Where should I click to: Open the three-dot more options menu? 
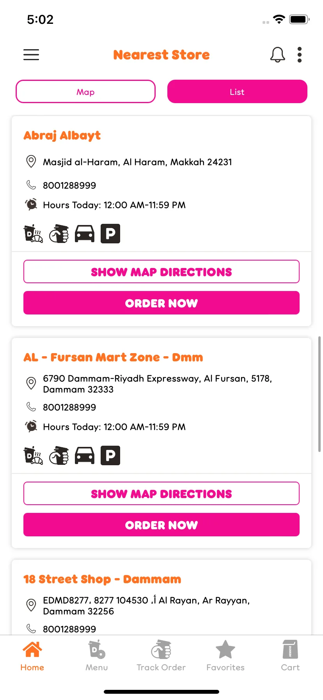pos(299,55)
